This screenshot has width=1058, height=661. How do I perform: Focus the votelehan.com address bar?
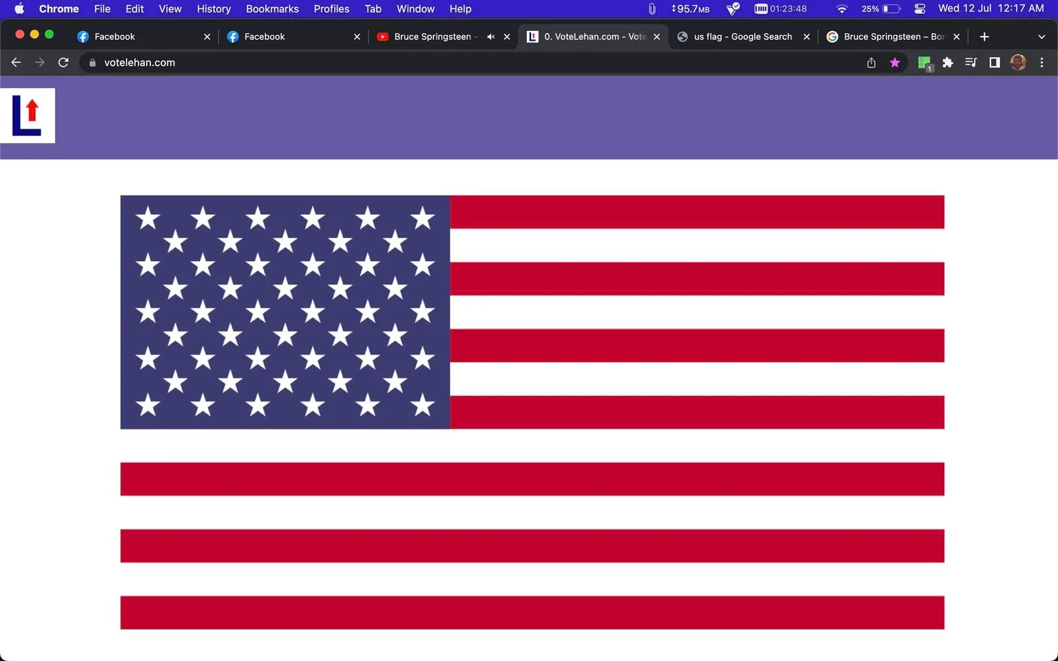(475, 63)
